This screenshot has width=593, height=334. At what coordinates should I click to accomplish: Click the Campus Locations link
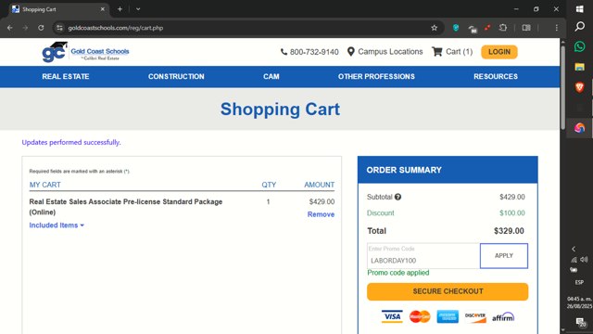pyautogui.click(x=390, y=52)
